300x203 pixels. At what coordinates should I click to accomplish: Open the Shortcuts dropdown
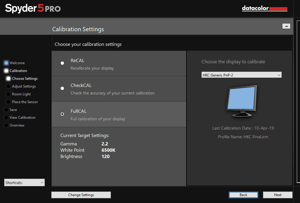25,183
